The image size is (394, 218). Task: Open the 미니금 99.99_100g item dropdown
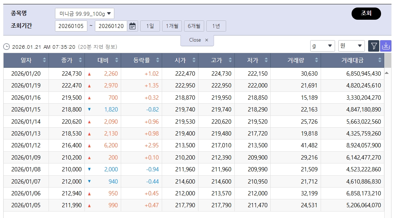(85, 14)
